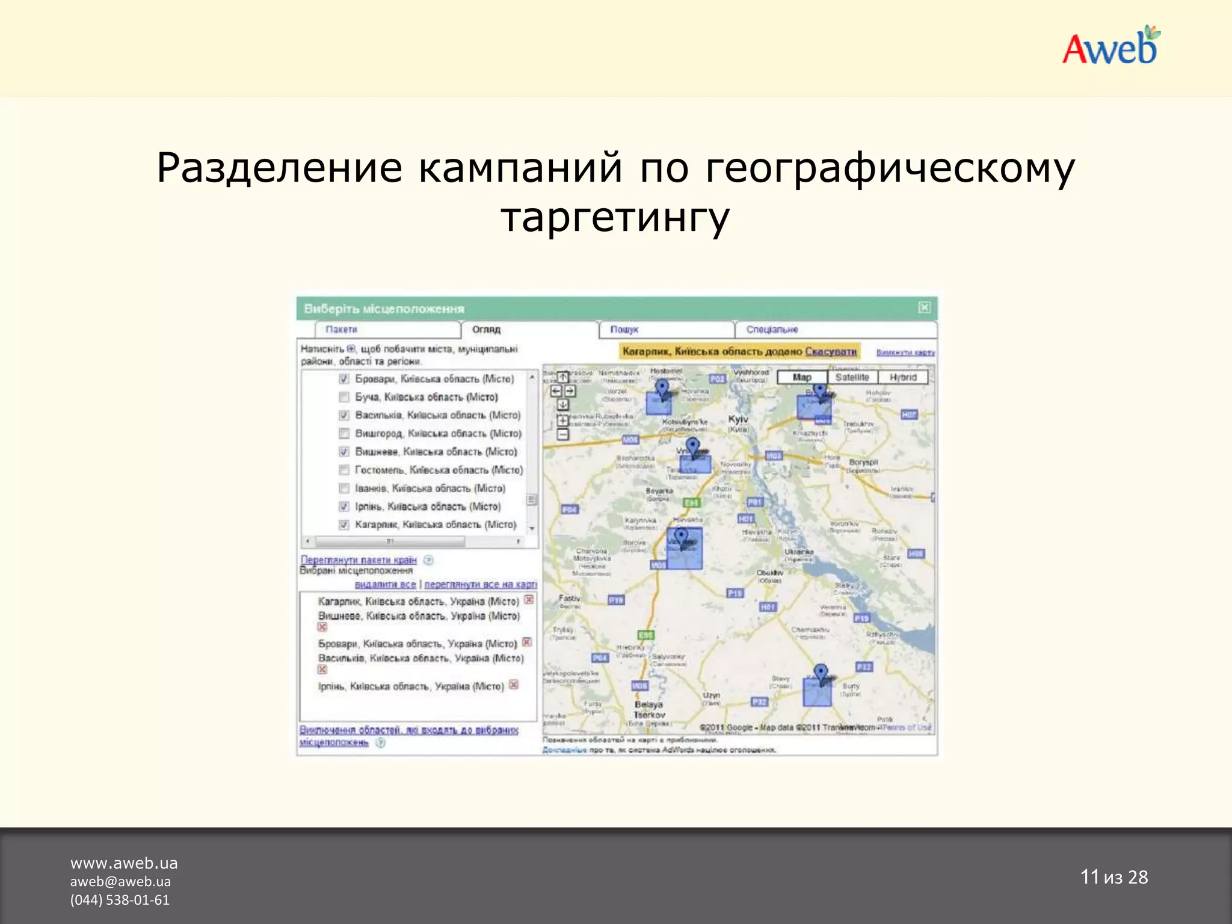Click horizontal scrollbar left arrow

[307, 541]
